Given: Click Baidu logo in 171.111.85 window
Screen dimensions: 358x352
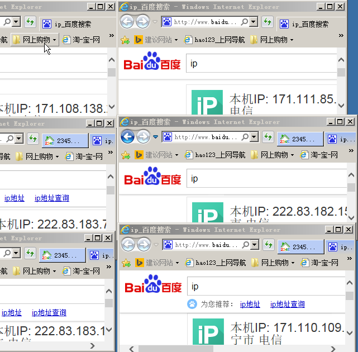Looking at the screenshot, I should pos(152,61).
